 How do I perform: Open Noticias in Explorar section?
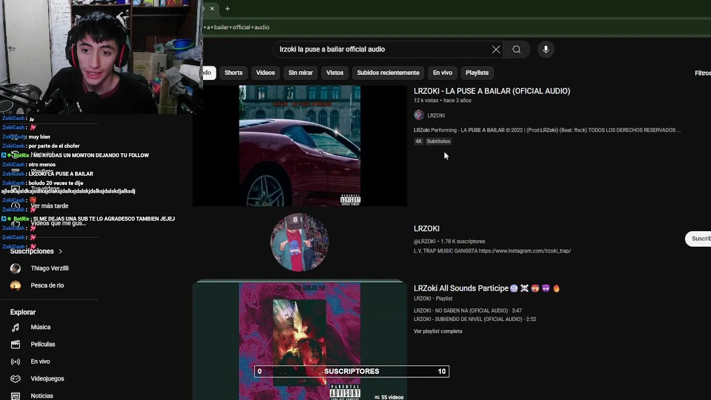point(42,396)
